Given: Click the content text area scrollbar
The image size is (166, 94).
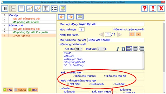Looking at the screenshot, I should [x=143, y=60].
